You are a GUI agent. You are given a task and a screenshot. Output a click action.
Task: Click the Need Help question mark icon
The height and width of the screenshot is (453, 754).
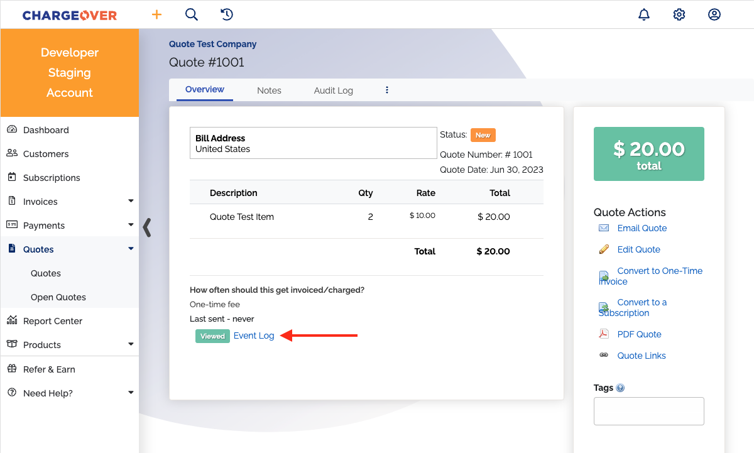pyautogui.click(x=12, y=393)
